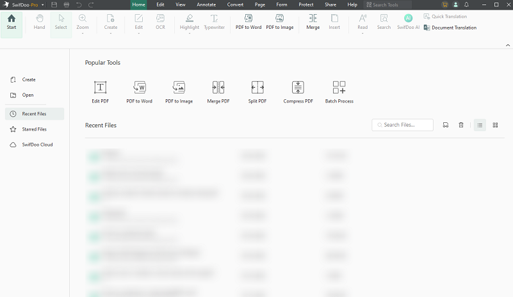Image resolution: width=513 pixels, height=297 pixels.
Task: Switch recent files to grid view
Action: [x=495, y=125]
